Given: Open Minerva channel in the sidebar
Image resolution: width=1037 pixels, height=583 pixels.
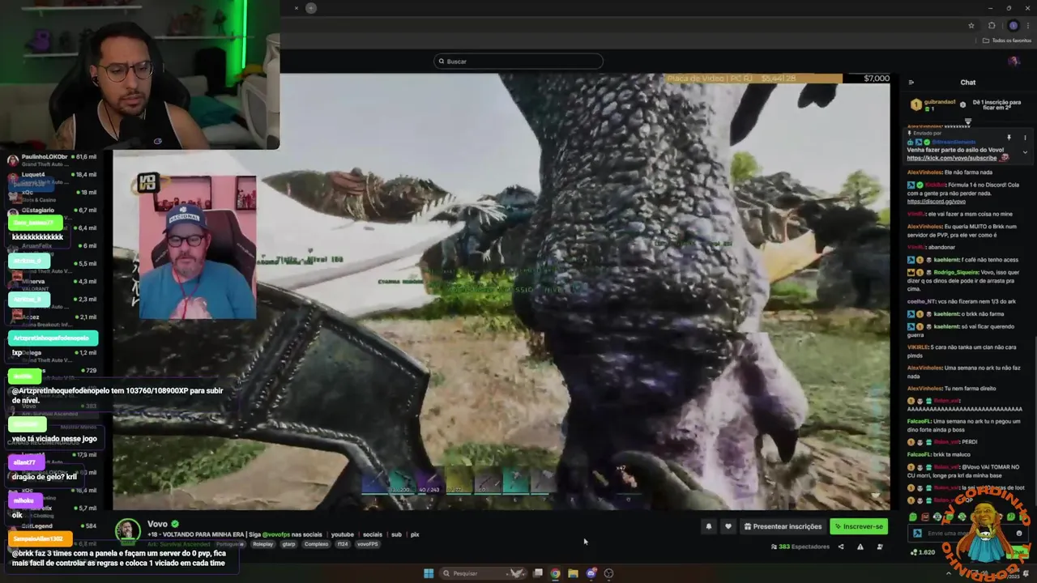Looking at the screenshot, I should point(50,284).
